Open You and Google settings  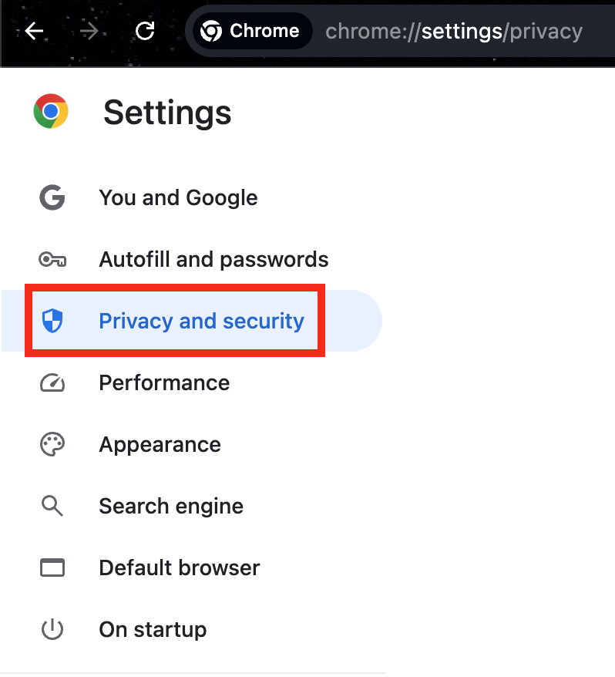tap(178, 197)
